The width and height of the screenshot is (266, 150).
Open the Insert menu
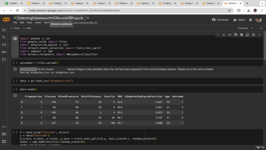pos(38,22)
